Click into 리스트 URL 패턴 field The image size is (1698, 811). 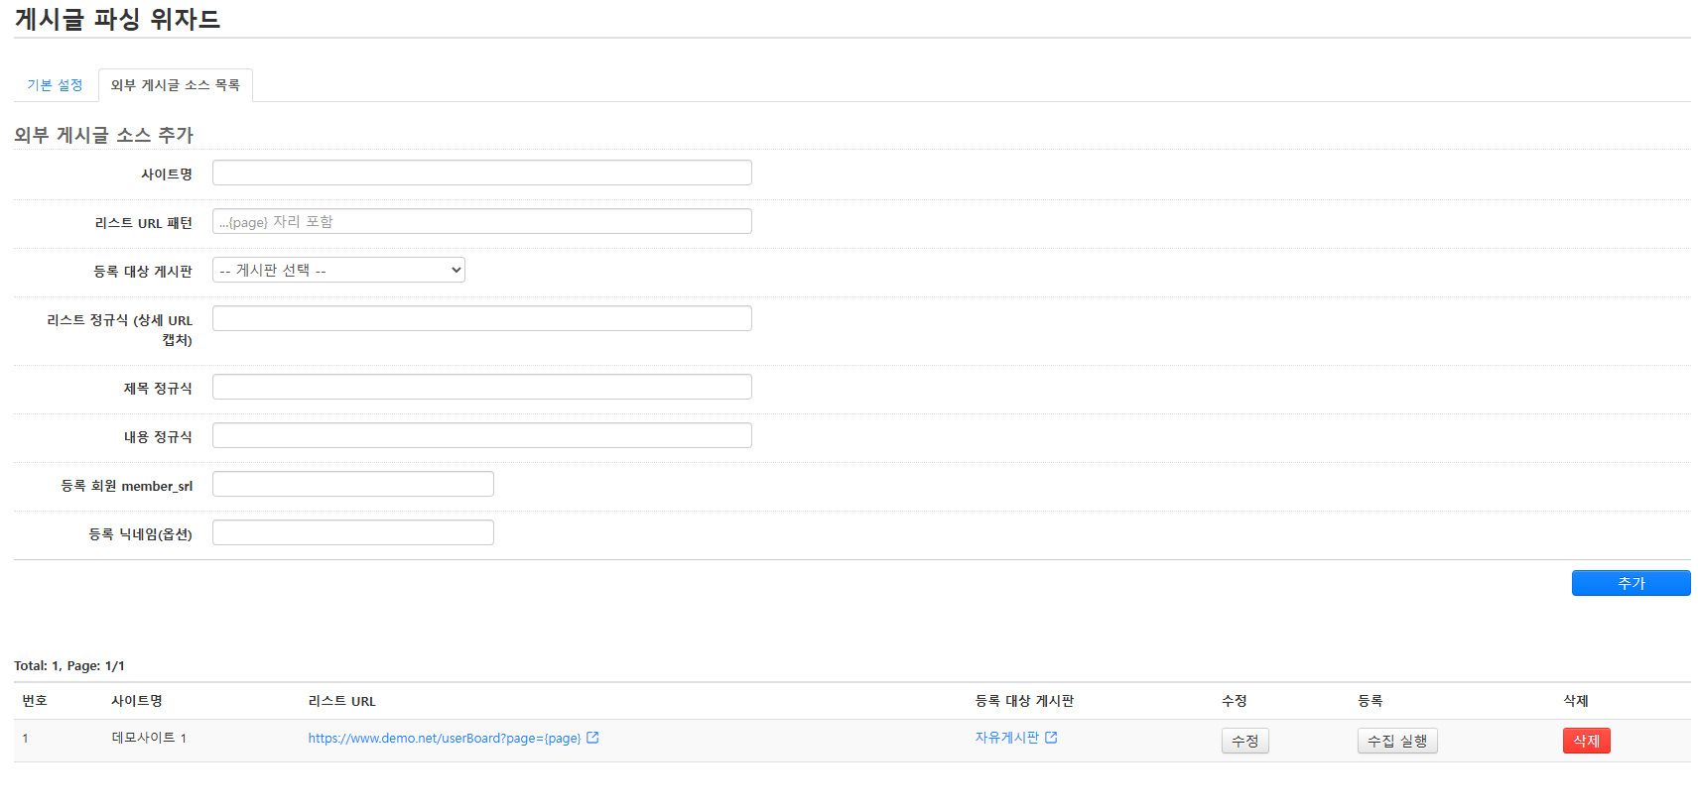(x=481, y=222)
